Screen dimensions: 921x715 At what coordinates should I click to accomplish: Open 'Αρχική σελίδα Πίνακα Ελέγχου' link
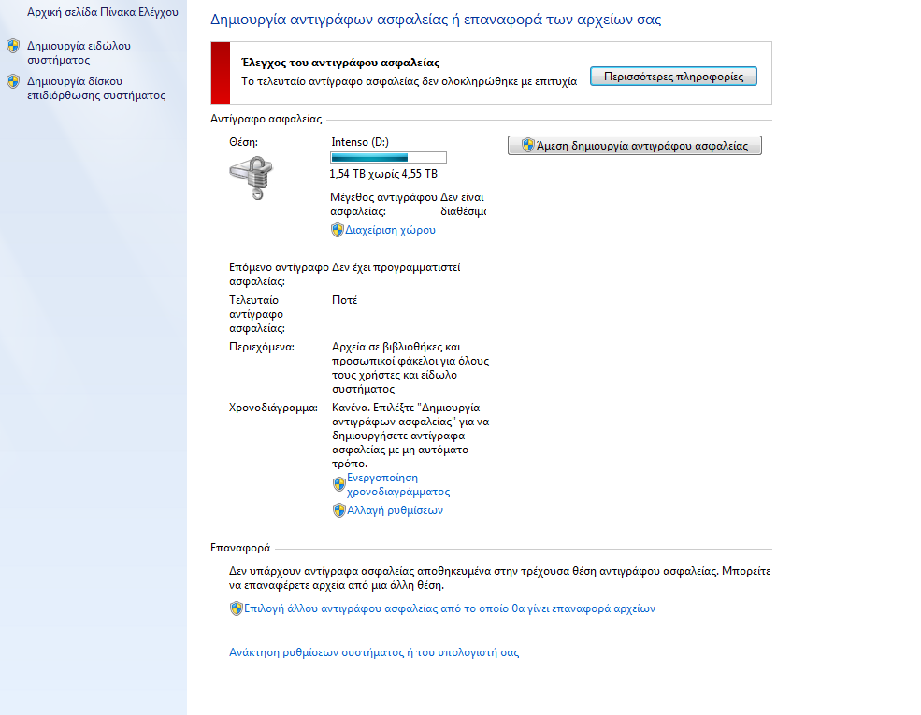(102, 12)
